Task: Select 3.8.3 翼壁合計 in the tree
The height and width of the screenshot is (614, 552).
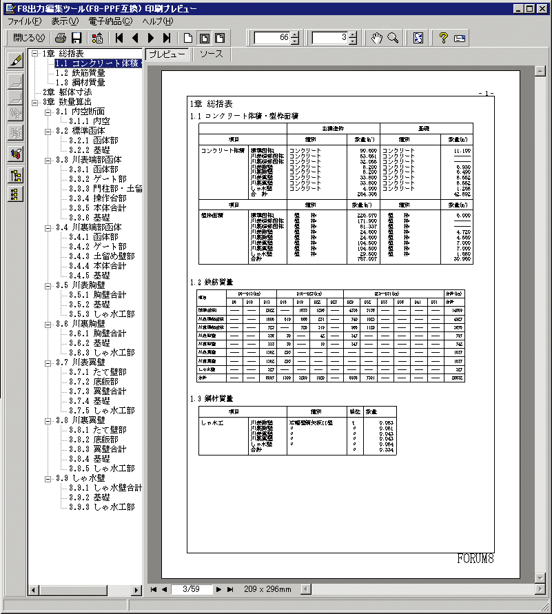Action: (x=98, y=449)
